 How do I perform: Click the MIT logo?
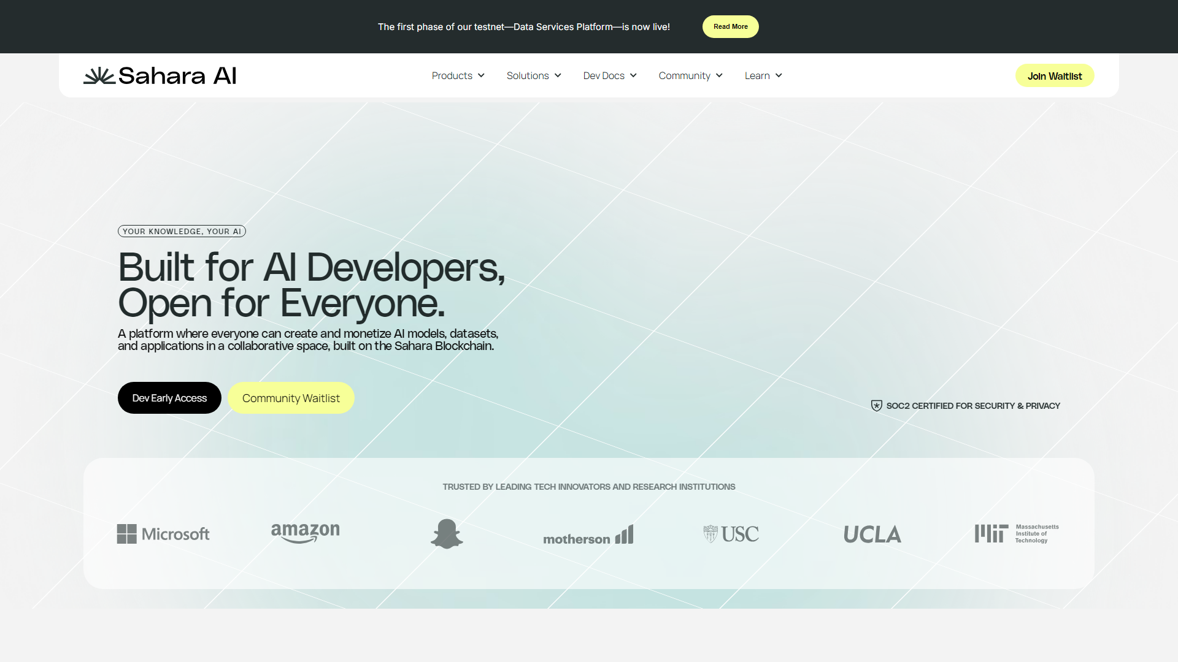tap(1017, 533)
